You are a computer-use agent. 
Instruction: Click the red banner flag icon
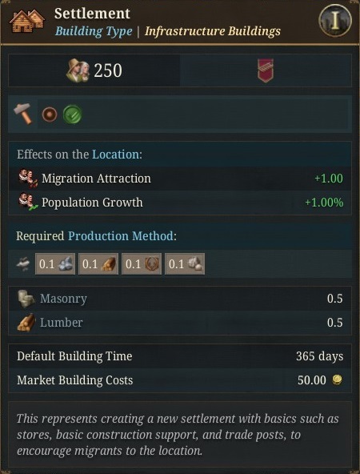point(266,70)
